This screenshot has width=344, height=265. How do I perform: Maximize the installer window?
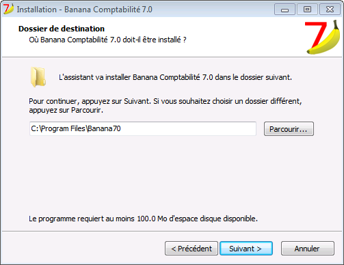(x=307, y=10)
